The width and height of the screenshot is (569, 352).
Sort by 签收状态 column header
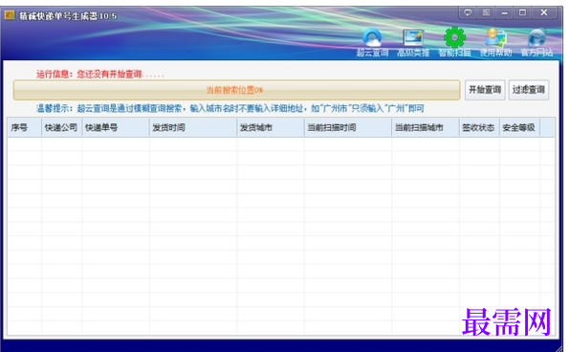(479, 127)
